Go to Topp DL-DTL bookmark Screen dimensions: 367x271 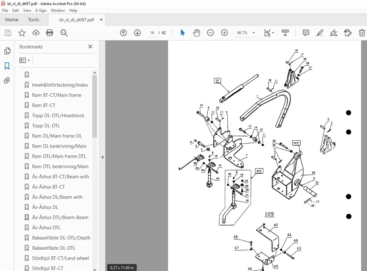coord(46,126)
